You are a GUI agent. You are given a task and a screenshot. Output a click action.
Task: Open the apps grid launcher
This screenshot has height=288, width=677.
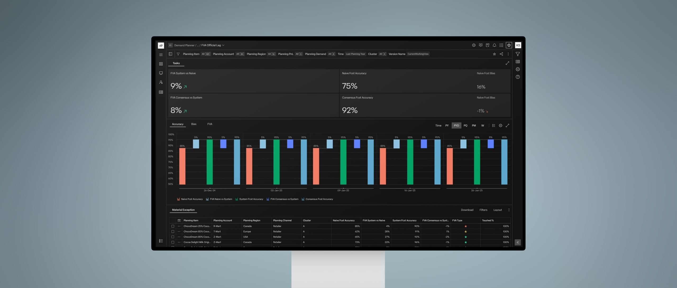[501, 45]
